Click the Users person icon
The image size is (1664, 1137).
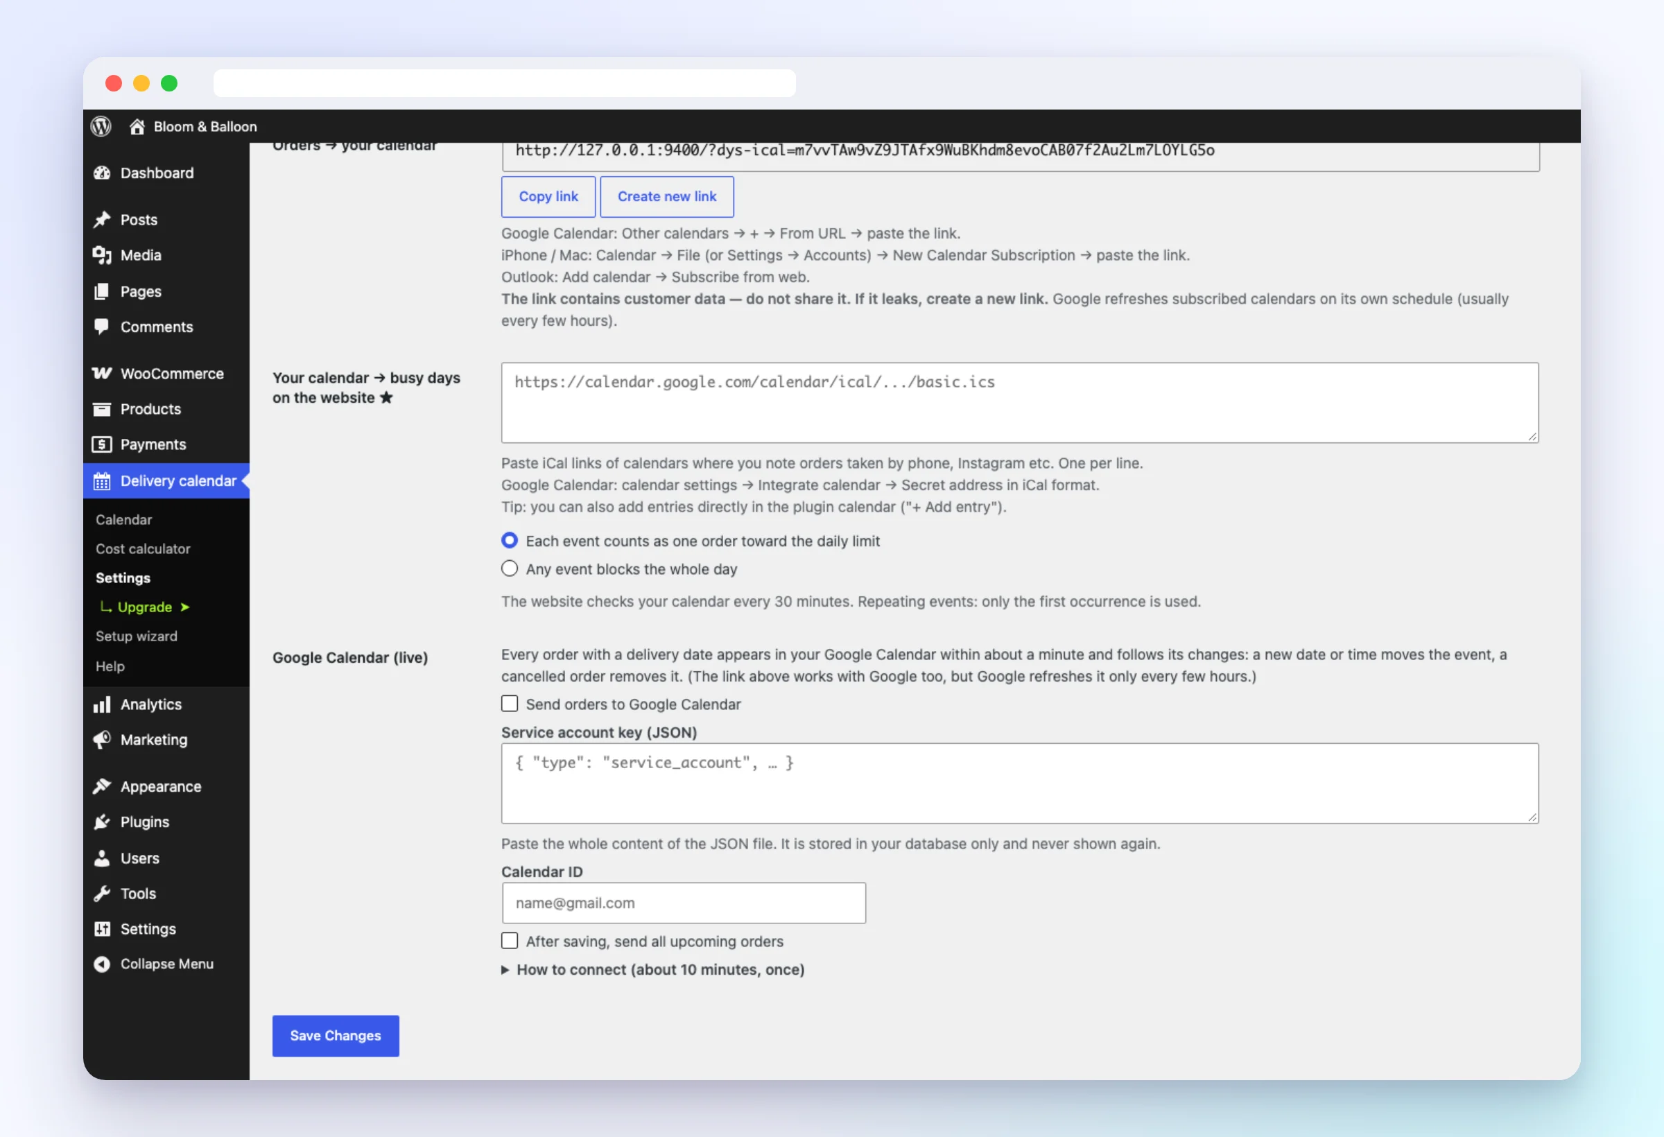pyautogui.click(x=102, y=858)
